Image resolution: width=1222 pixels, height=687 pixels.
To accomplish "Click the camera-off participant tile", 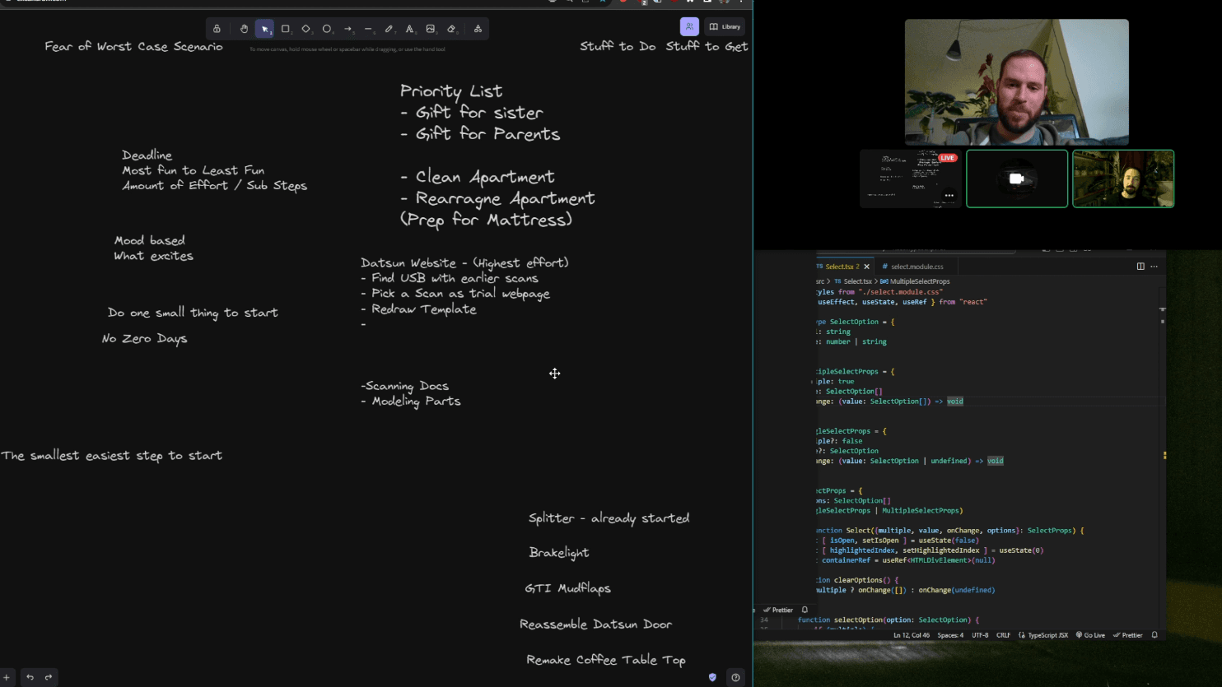I will 1017,179.
